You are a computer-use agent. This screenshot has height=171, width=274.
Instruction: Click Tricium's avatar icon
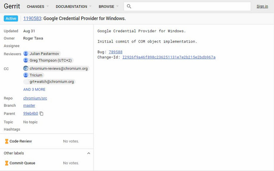26,75
